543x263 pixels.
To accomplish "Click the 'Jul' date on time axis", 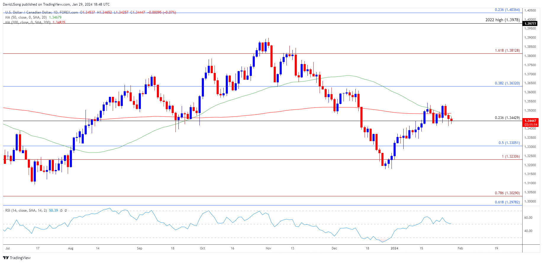I will click(x=8, y=248).
